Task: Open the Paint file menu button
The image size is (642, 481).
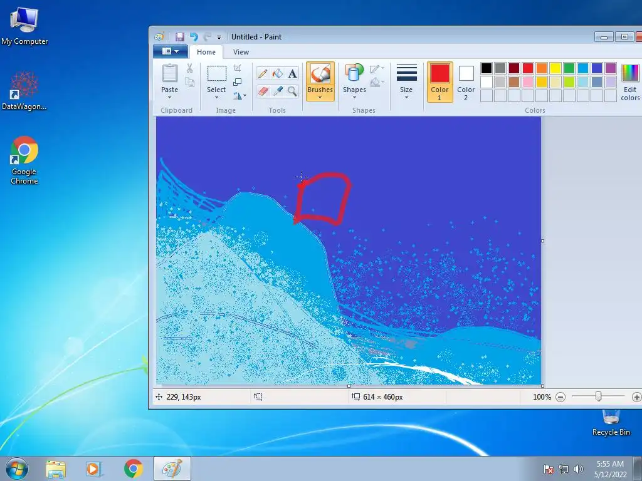Action: point(171,51)
